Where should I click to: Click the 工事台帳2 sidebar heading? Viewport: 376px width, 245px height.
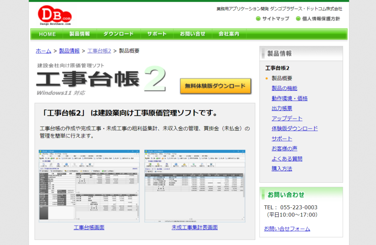pos(277,68)
